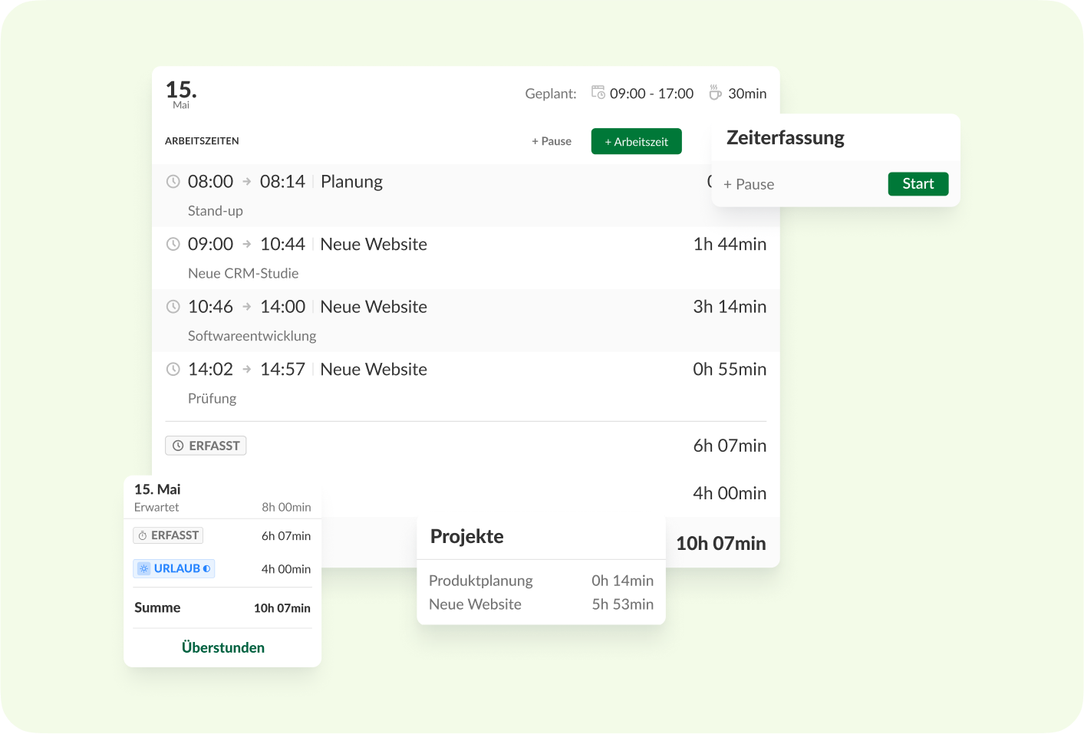
Task: Add a break with + Pause in Arbeitszeiten header
Action: pyautogui.click(x=552, y=141)
